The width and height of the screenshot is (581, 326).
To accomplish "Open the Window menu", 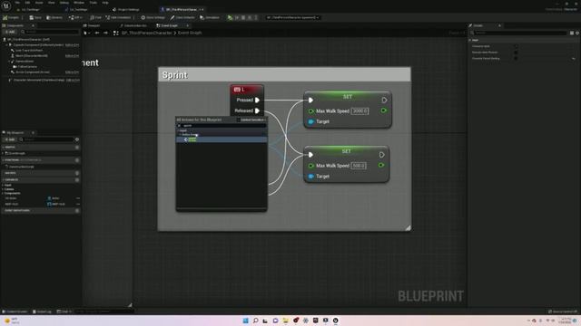I will [x=79, y=3].
